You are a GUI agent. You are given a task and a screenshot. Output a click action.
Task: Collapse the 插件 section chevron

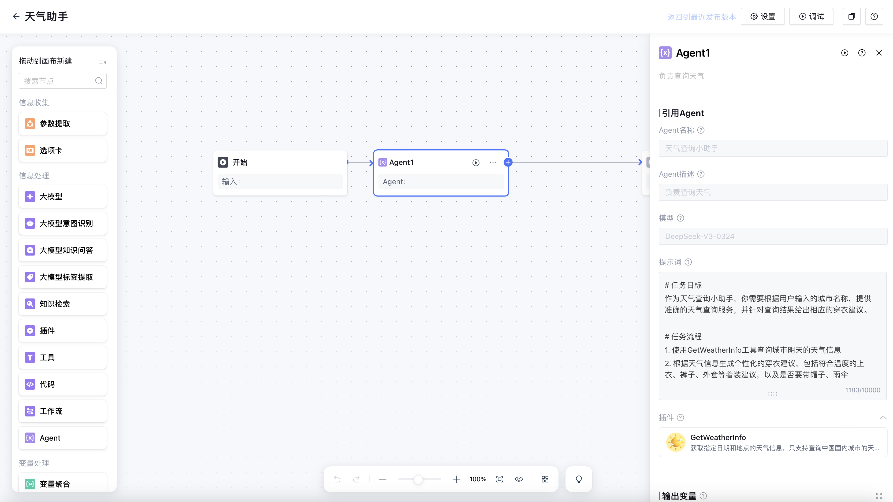pos(883,417)
